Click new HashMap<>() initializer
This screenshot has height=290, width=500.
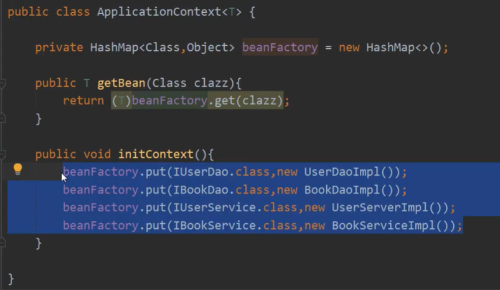point(390,48)
